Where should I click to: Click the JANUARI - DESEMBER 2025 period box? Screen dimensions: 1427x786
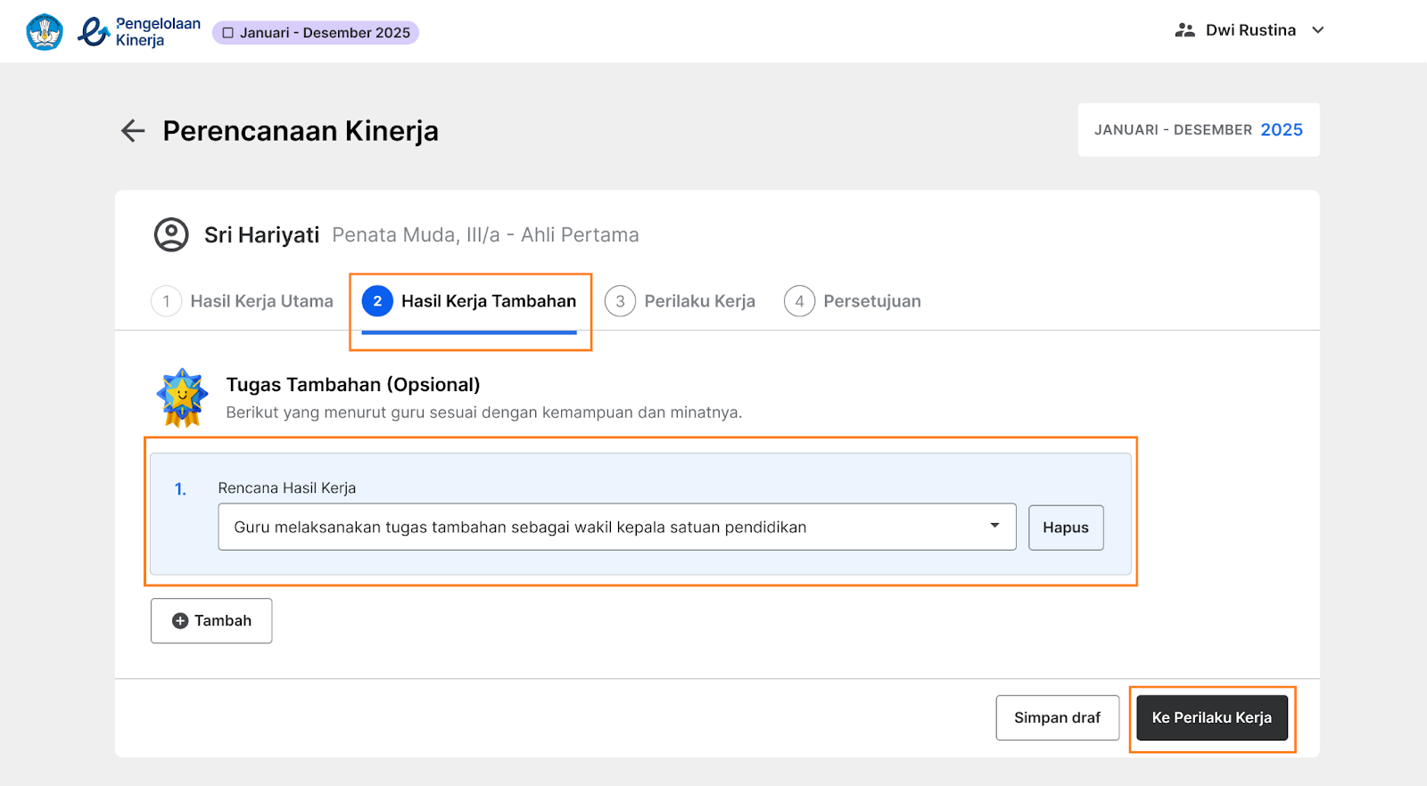pyautogui.click(x=1199, y=130)
